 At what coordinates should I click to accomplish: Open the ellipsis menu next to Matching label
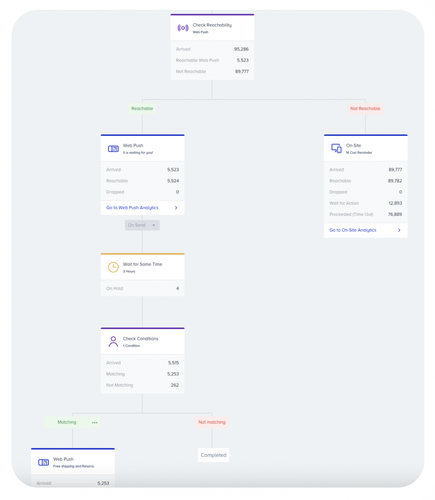pyautogui.click(x=94, y=422)
